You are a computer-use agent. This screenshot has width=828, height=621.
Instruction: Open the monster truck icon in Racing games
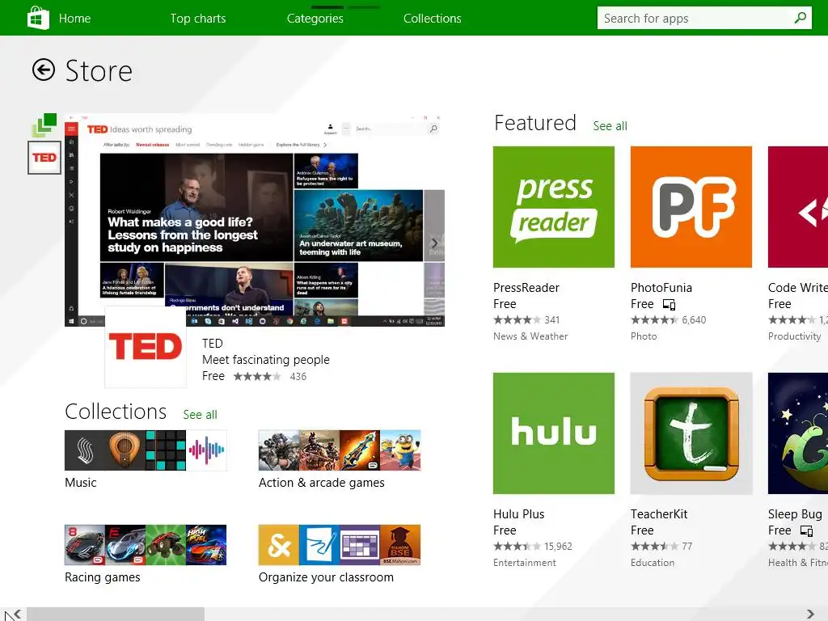[166, 545]
